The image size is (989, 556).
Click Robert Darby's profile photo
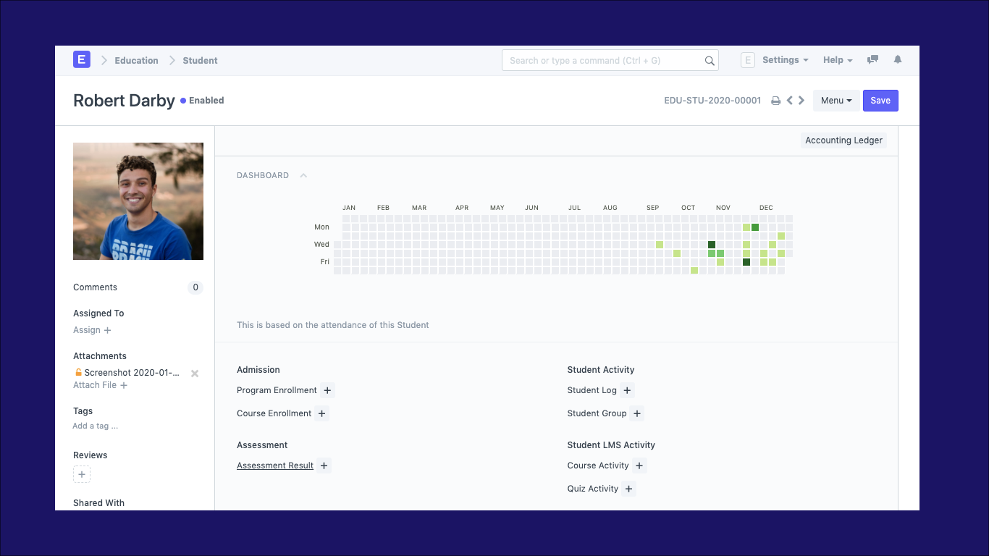click(x=138, y=201)
